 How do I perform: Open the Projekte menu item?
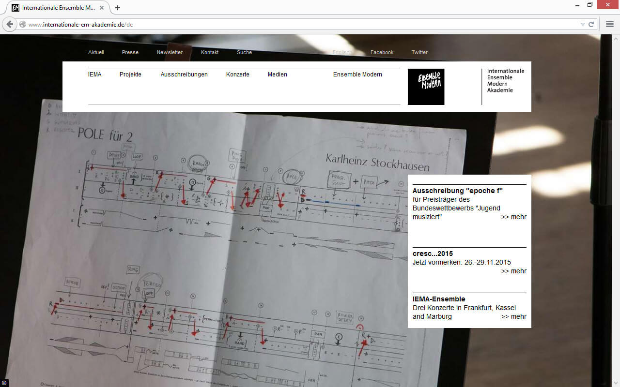[x=130, y=74]
